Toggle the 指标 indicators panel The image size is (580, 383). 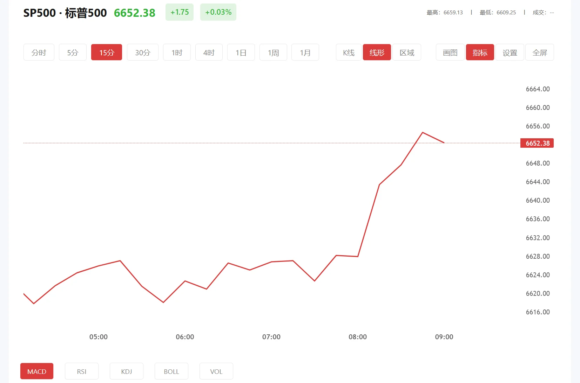click(480, 53)
